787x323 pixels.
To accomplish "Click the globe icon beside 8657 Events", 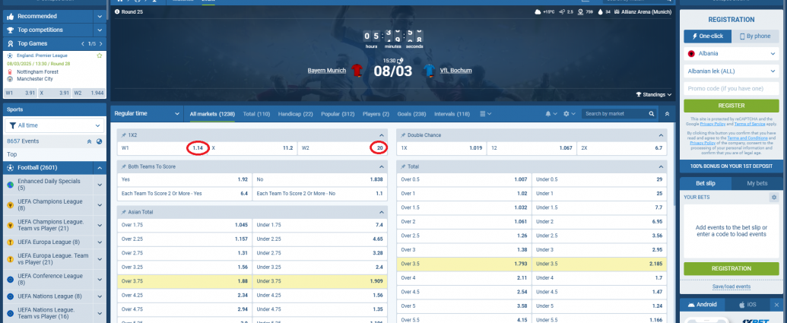I will pos(99,141).
